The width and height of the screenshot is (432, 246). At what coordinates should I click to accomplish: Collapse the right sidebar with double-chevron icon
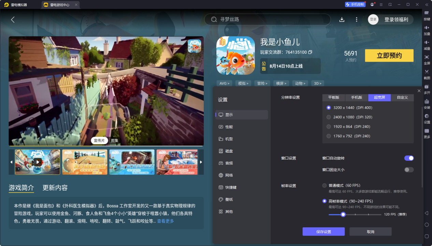[427, 4]
